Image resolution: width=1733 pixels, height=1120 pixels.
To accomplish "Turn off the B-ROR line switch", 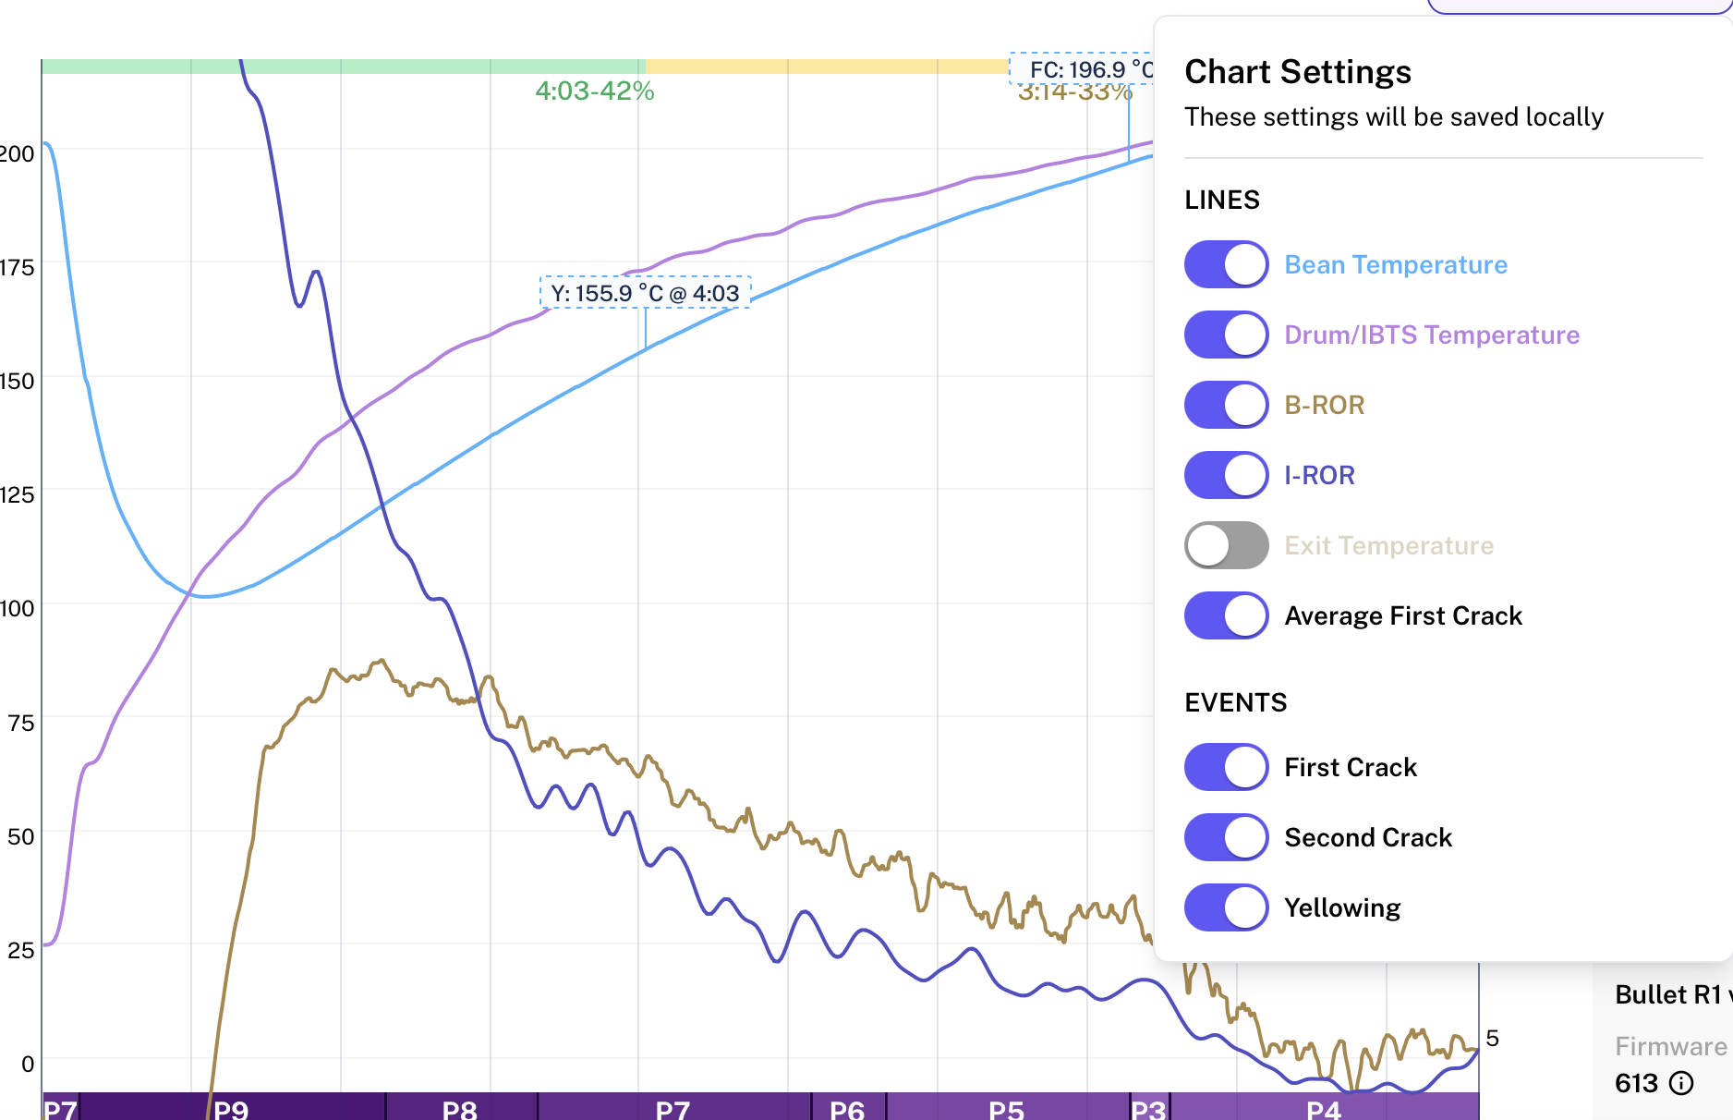I will pos(1226,405).
